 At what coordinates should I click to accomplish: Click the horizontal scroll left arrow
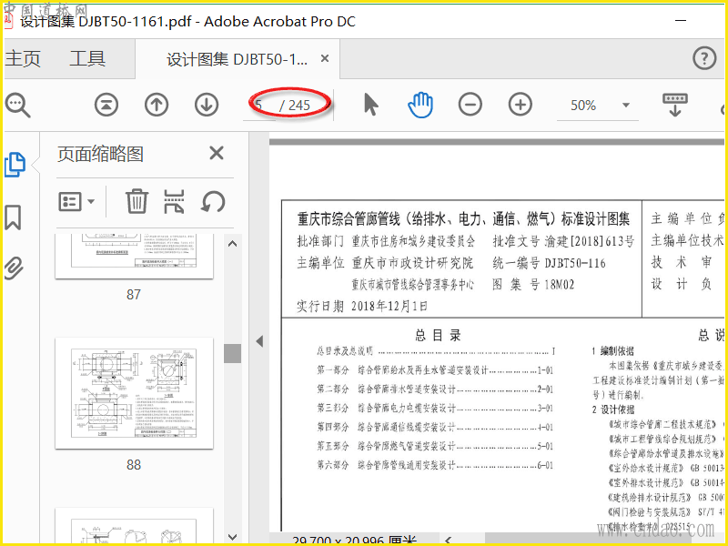tap(448, 540)
